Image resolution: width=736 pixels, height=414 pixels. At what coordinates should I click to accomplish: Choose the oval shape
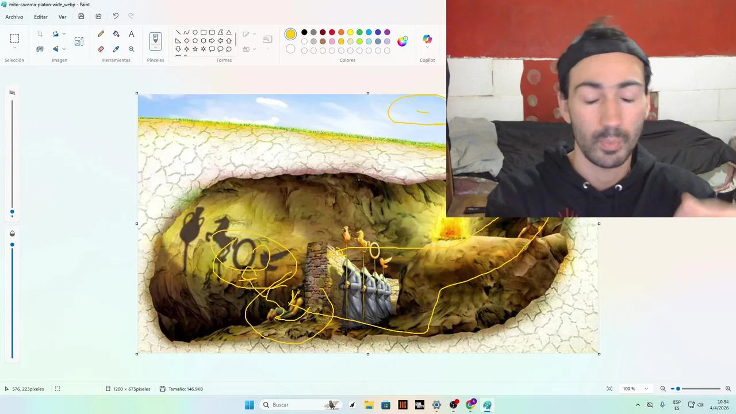coord(195,32)
